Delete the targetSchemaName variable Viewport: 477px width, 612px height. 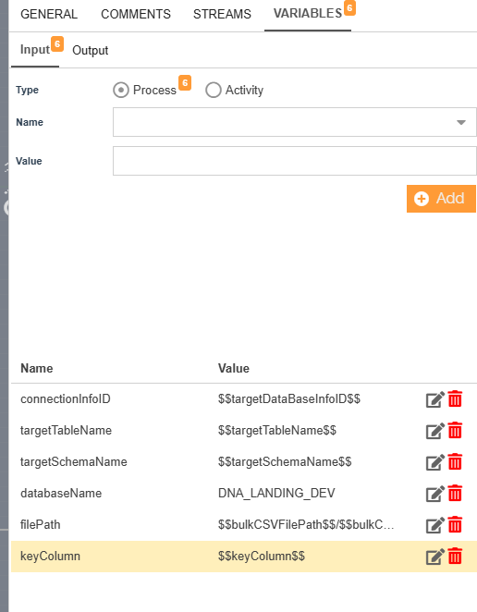[455, 461]
